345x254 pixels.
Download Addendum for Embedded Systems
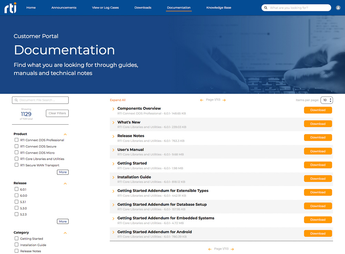click(318, 220)
